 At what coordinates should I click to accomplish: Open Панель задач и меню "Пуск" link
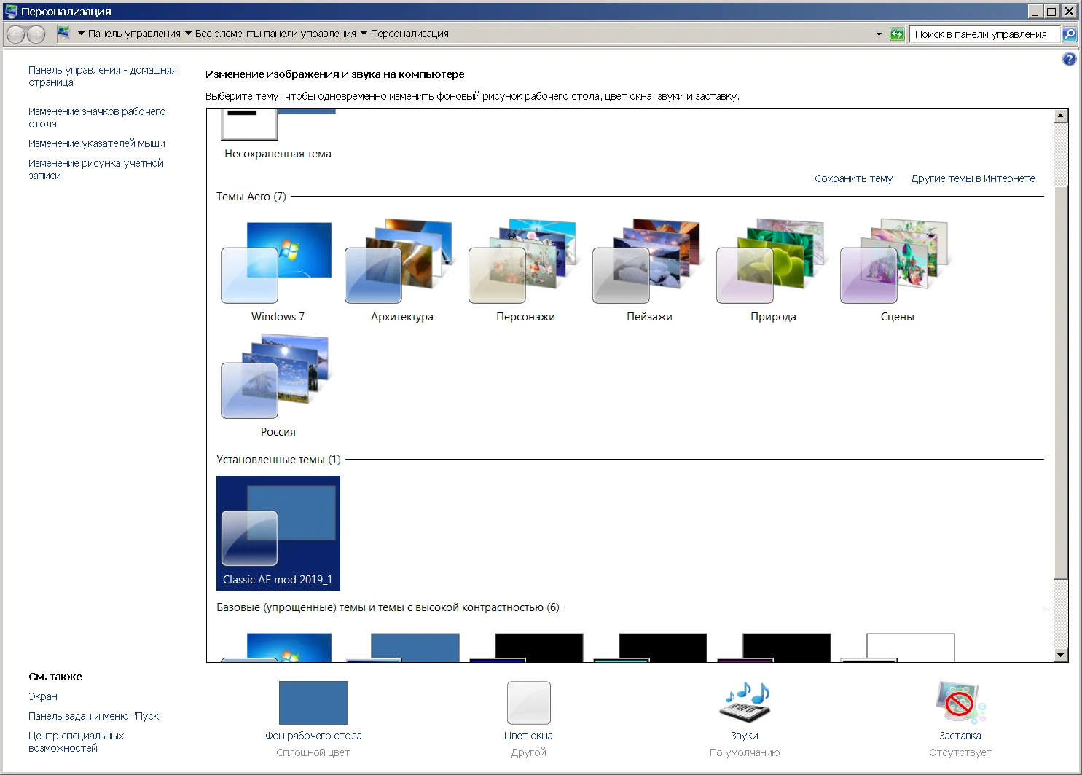(x=95, y=716)
